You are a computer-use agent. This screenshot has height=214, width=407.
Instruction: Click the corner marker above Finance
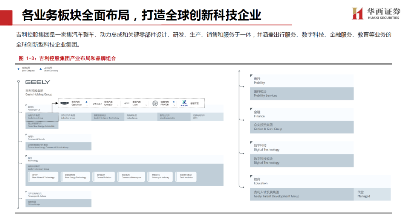coord(251,109)
